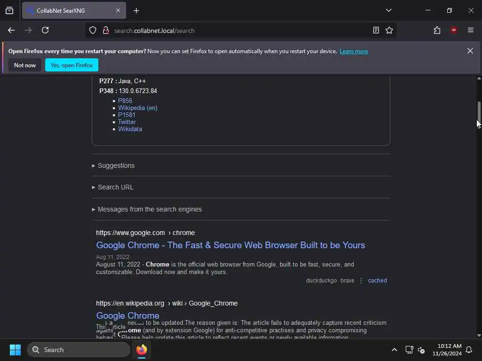The image size is (482, 361).
Task: Open Windows notifications bell
Action: point(469,350)
